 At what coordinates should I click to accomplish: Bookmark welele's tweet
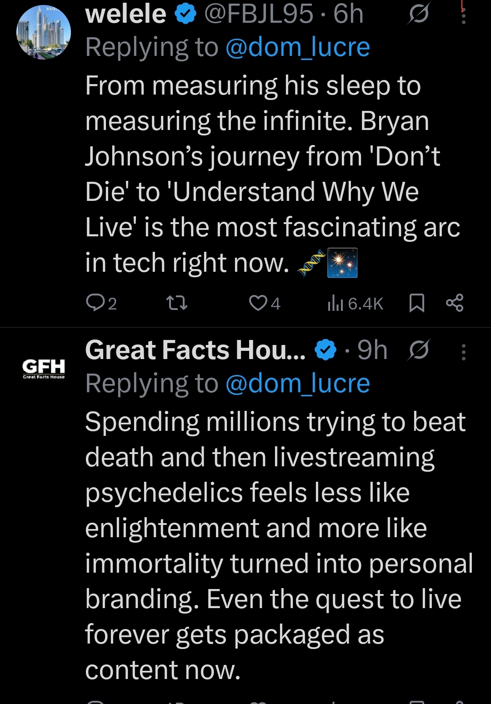(416, 303)
